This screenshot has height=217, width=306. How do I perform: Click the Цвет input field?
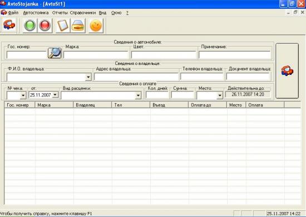point(164,55)
